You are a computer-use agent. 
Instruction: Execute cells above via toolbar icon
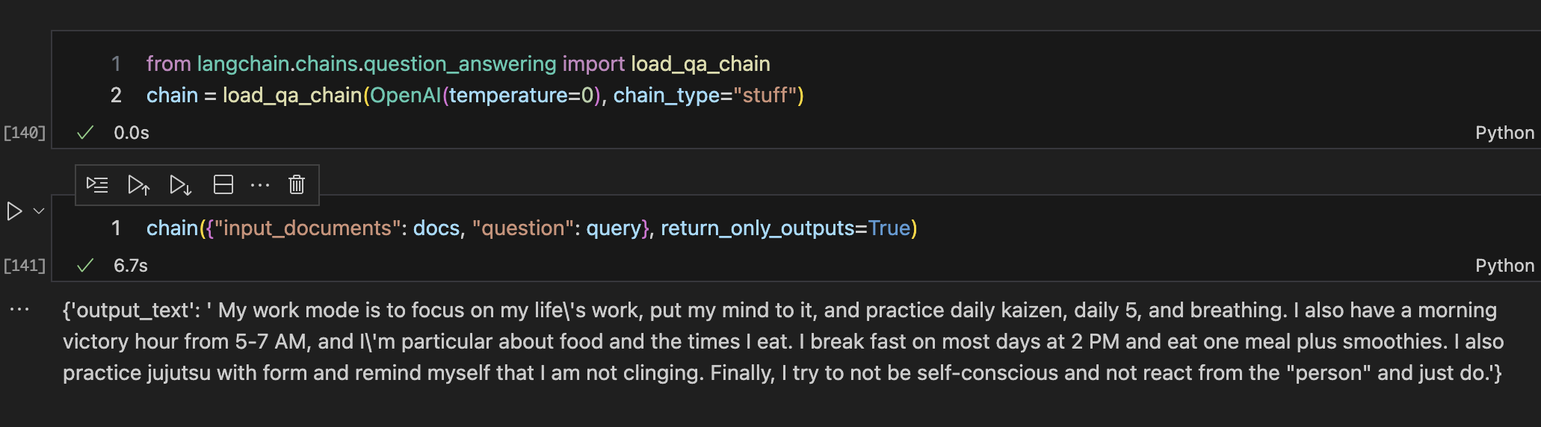[x=139, y=184]
